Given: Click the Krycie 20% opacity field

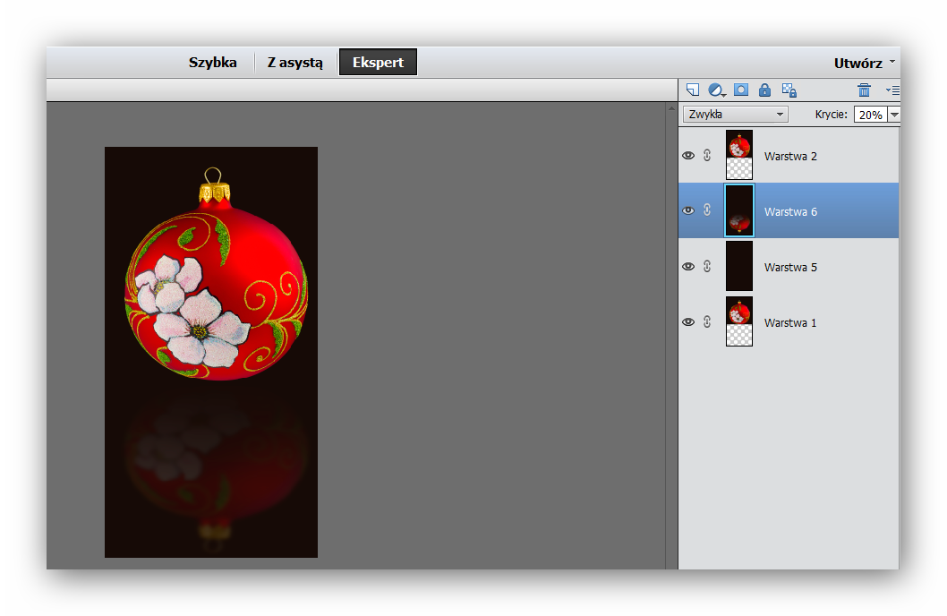Looking at the screenshot, I should (870, 114).
